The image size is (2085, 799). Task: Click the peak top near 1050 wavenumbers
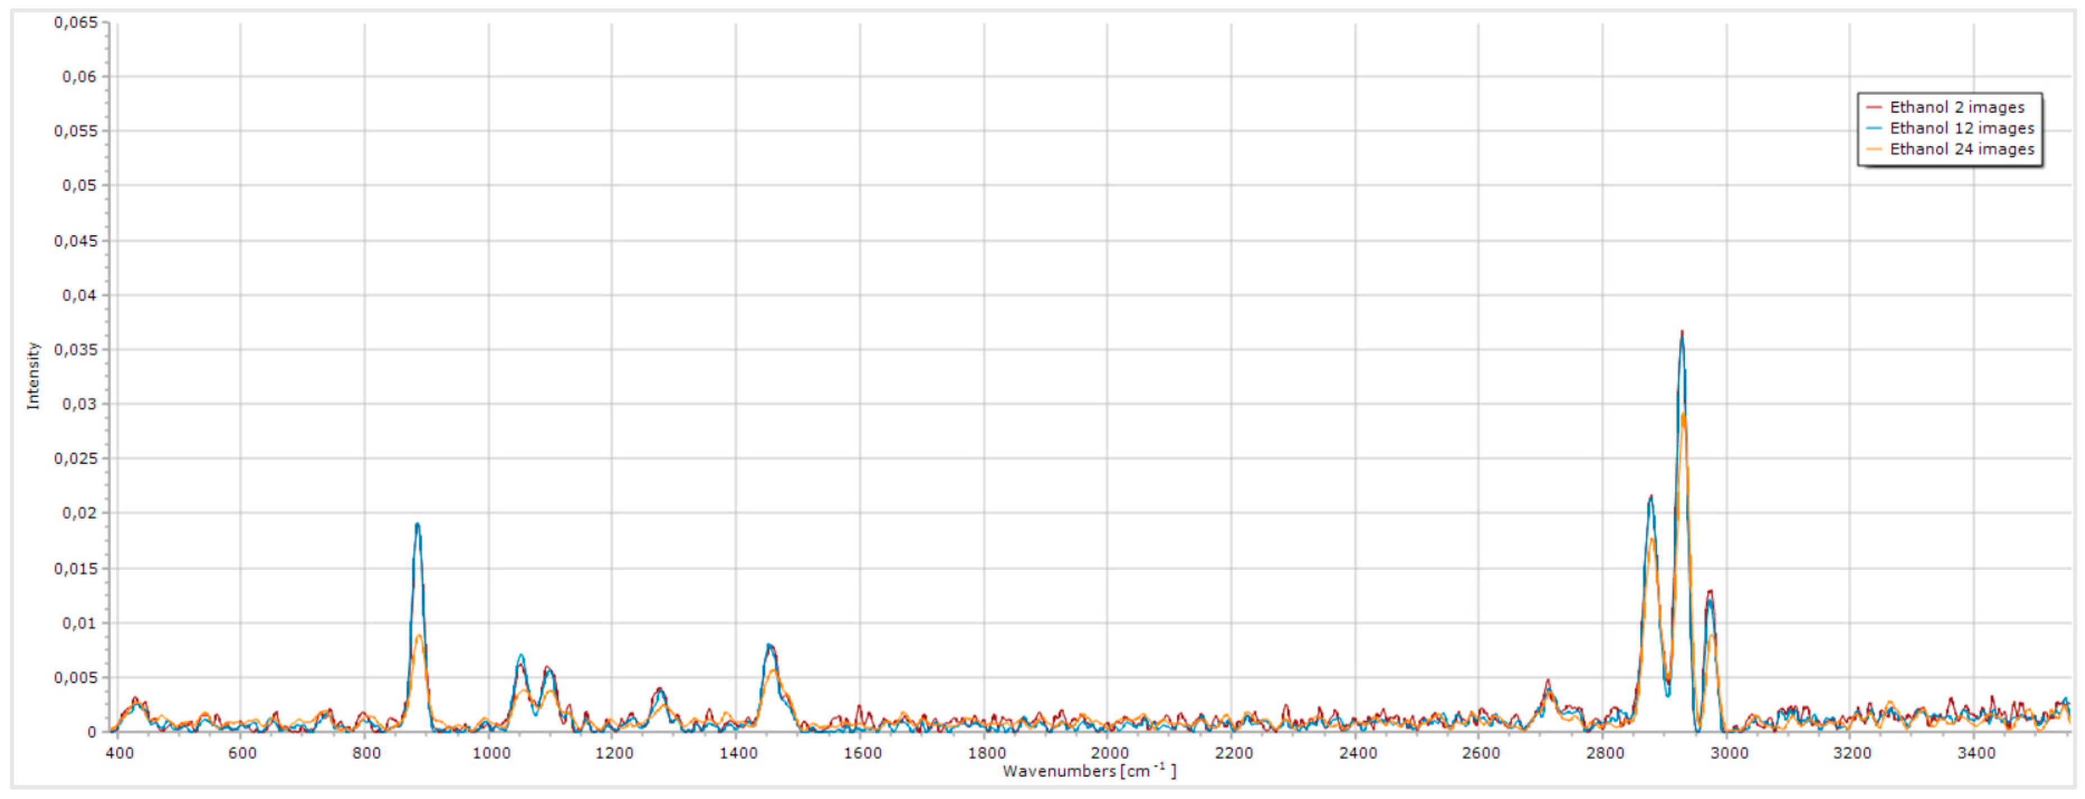click(521, 656)
